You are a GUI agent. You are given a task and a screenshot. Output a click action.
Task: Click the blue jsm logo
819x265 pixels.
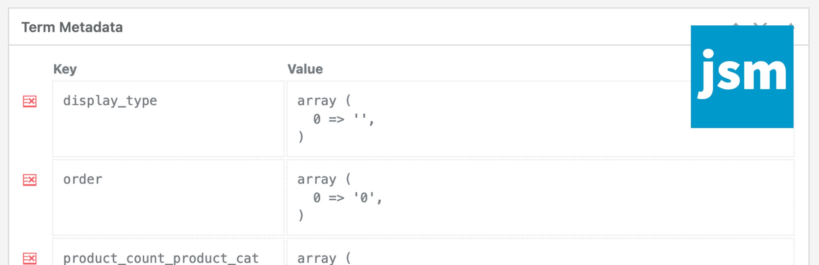click(x=742, y=77)
